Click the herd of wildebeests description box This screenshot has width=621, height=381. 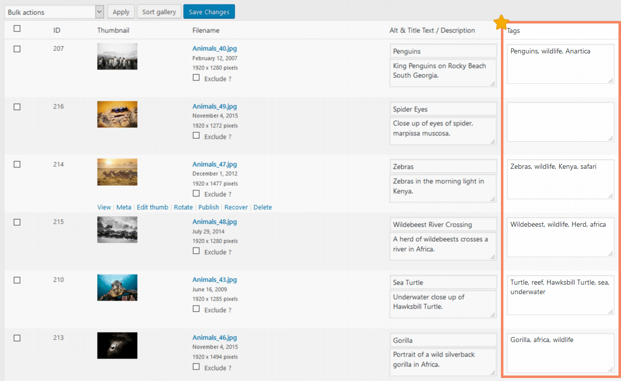pos(443,246)
